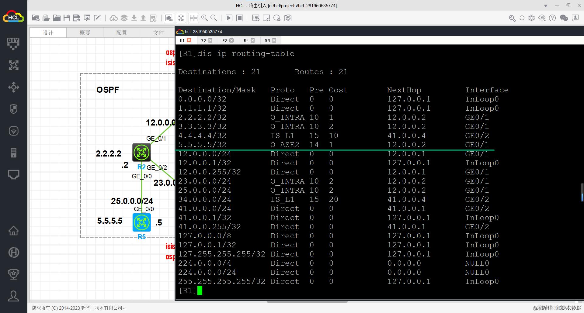Toggle the interface name display icon
The width and height of the screenshot is (584, 313).
[169, 18]
